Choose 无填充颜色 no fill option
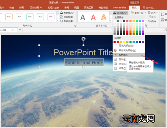The width and height of the screenshot is (167, 128). [x=129, y=46]
